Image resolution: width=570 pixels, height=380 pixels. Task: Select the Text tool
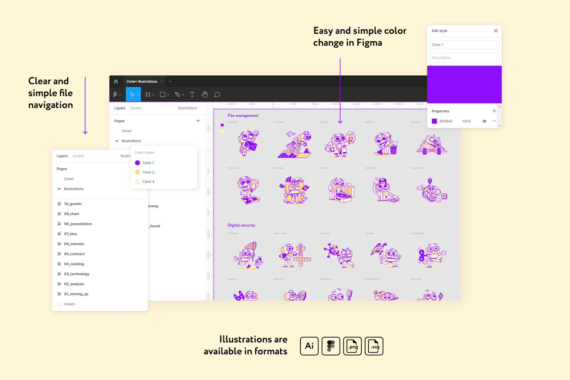click(x=192, y=94)
